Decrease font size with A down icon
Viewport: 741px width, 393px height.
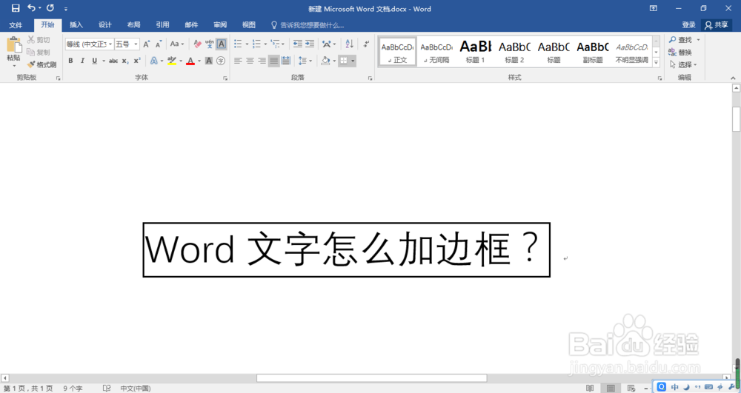coord(159,44)
